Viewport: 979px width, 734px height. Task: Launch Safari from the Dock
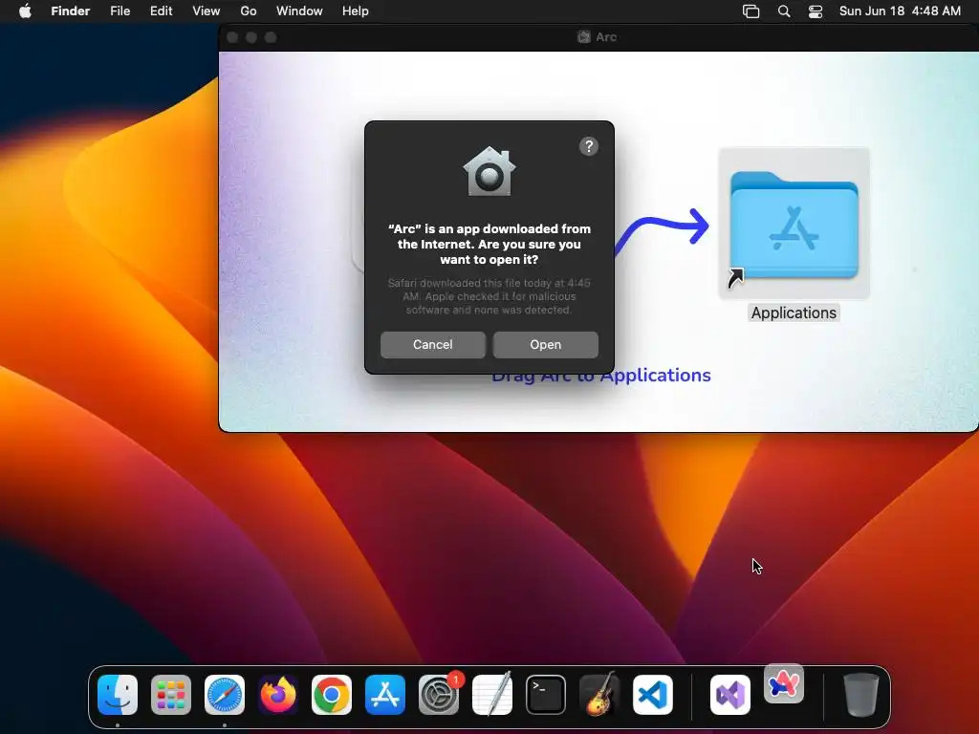coord(225,695)
